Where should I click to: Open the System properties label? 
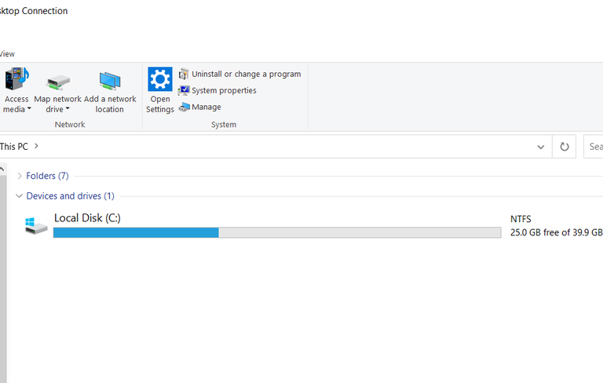tap(224, 90)
